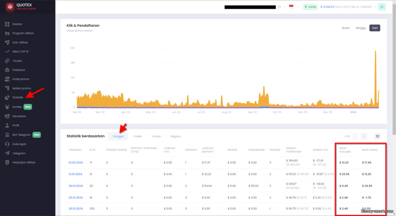This screenshot has height=216, width=396.
Task: Expand language dropdown beside the flag
Action: coord(298,7)
